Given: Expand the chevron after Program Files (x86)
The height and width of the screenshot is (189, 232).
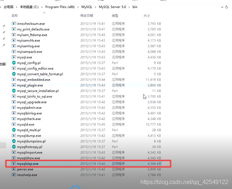Looking at the screenshot, I should point(78,7).
